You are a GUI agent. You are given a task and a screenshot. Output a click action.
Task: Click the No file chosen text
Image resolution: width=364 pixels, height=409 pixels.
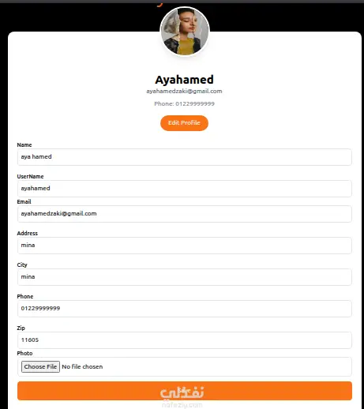(82, 366)
